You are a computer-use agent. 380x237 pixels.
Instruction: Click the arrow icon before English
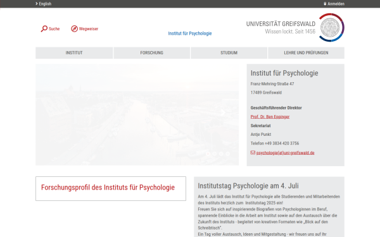click(x=37, y=4)
